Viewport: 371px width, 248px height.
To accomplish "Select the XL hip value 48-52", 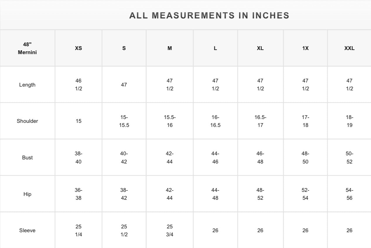I will coord(260,194).
